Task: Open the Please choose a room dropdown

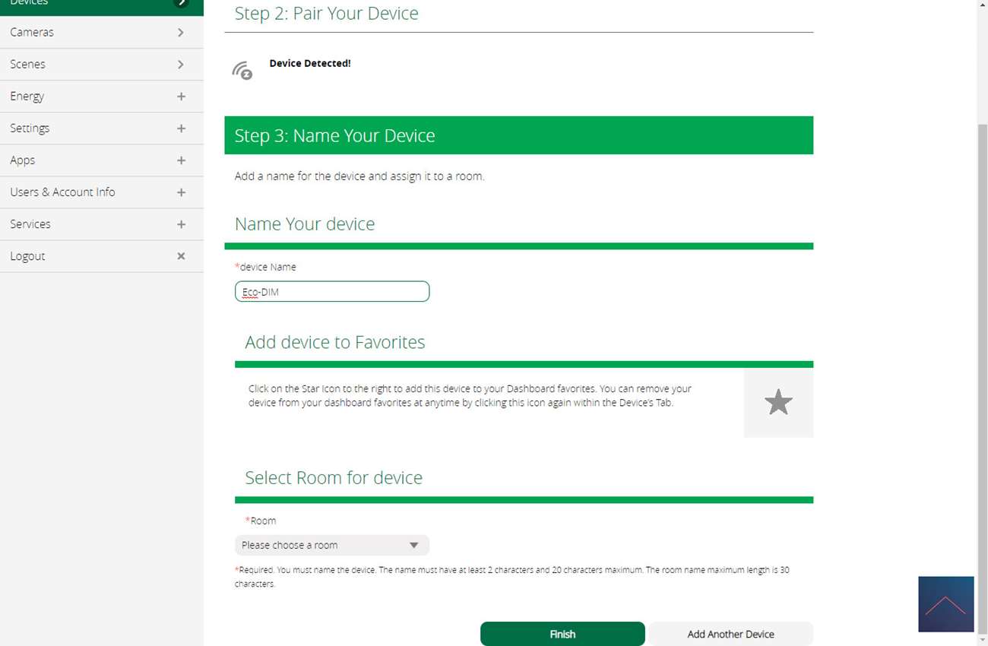Action: click(331, 545)
